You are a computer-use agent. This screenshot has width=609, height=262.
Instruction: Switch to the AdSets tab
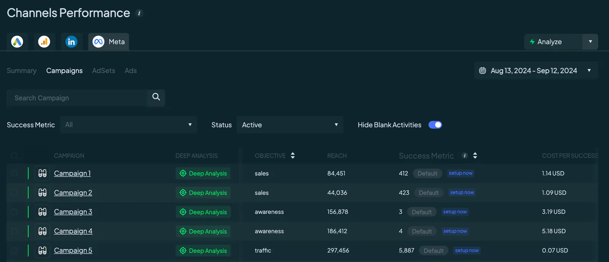coord(104,71)
